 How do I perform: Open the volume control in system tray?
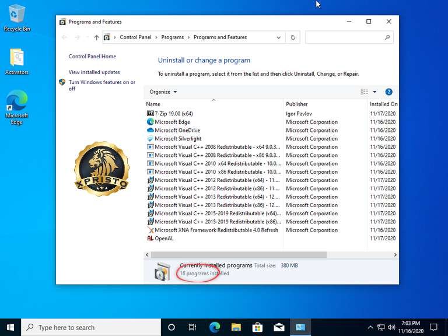[x=391, y=327]
